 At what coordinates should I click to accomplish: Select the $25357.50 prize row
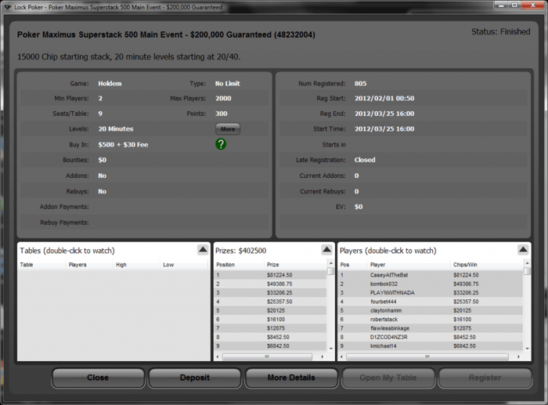271,302
